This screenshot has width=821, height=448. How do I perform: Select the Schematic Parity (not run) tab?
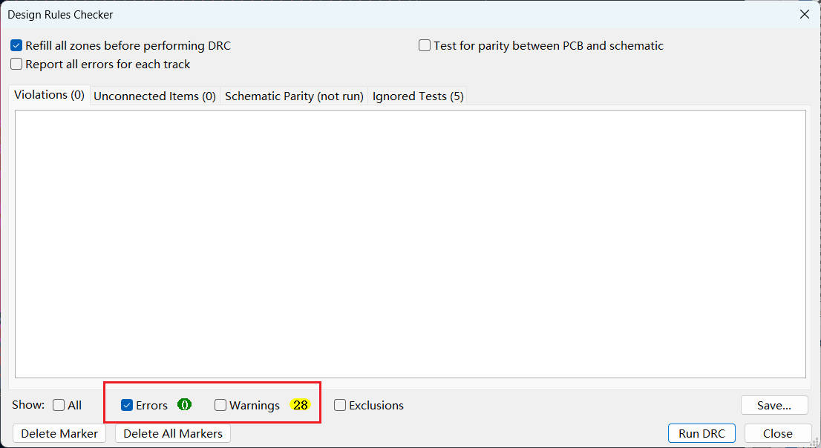point(294,96)
